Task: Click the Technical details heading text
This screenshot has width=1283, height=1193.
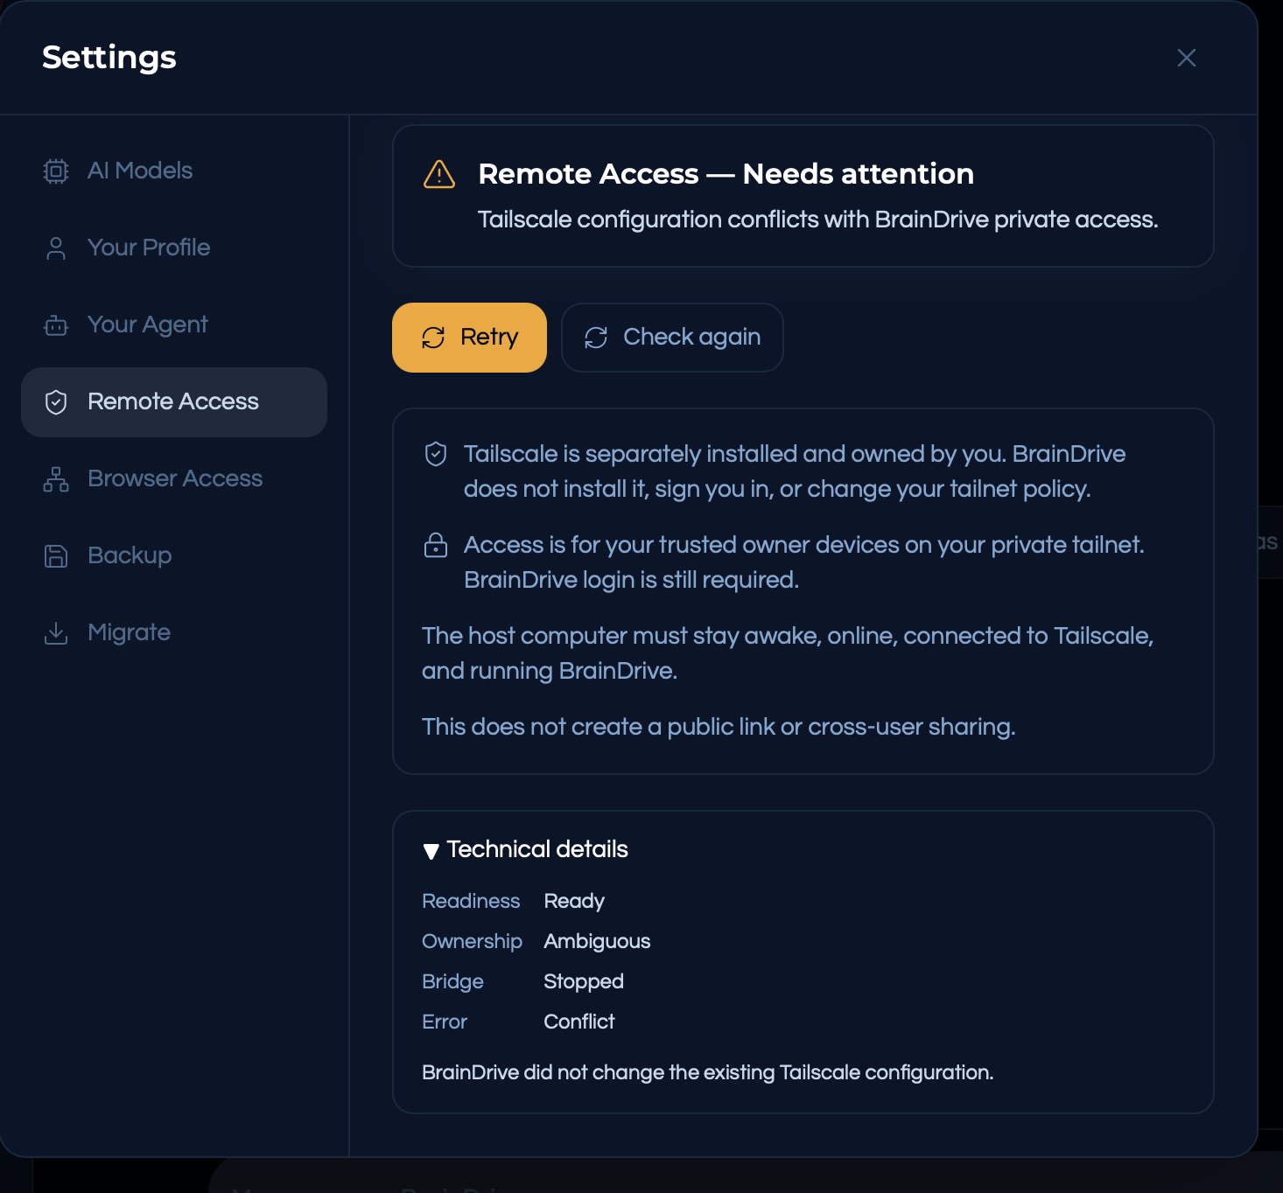Action: tap(537, 849)
